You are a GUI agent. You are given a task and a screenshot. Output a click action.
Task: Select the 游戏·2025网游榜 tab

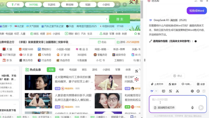point(128,42)
